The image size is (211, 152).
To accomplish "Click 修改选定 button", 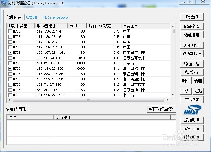I will tap(192, 72).
